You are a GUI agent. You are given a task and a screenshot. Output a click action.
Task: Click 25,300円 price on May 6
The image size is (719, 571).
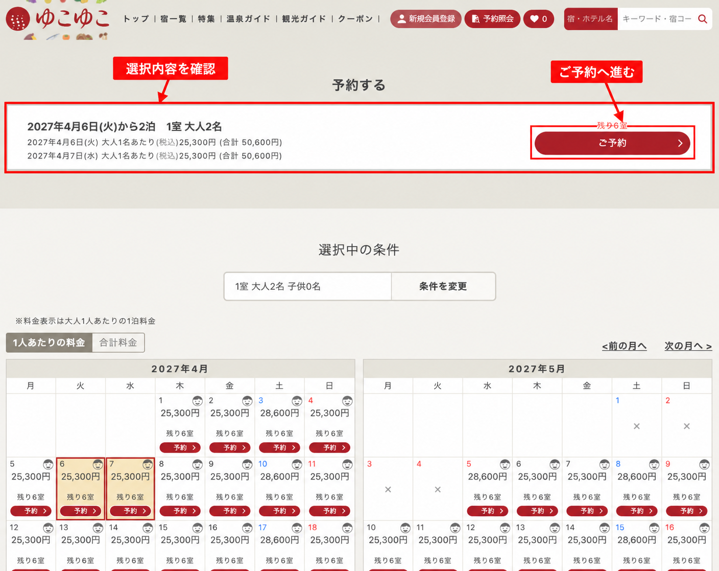pos(537,476)
